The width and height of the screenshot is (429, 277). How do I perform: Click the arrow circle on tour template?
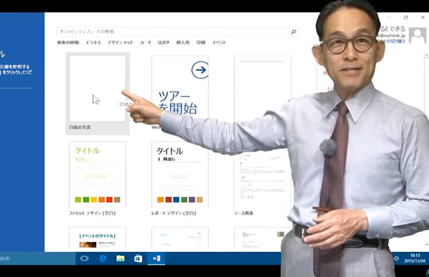click(x=200, y=70)
